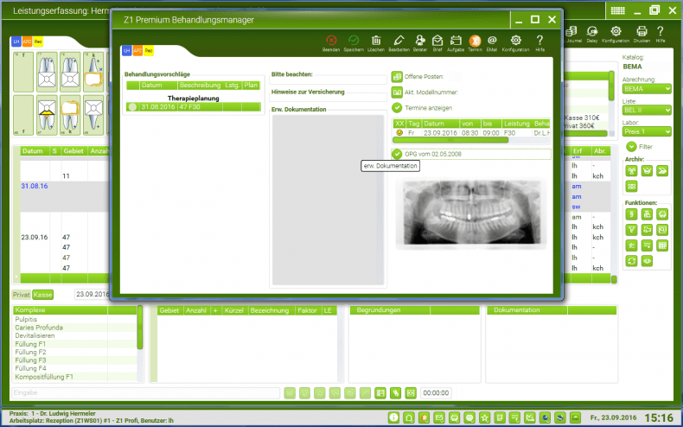
Task: Click Komplexe list vertical scrollbar
Action: [140, 328]
